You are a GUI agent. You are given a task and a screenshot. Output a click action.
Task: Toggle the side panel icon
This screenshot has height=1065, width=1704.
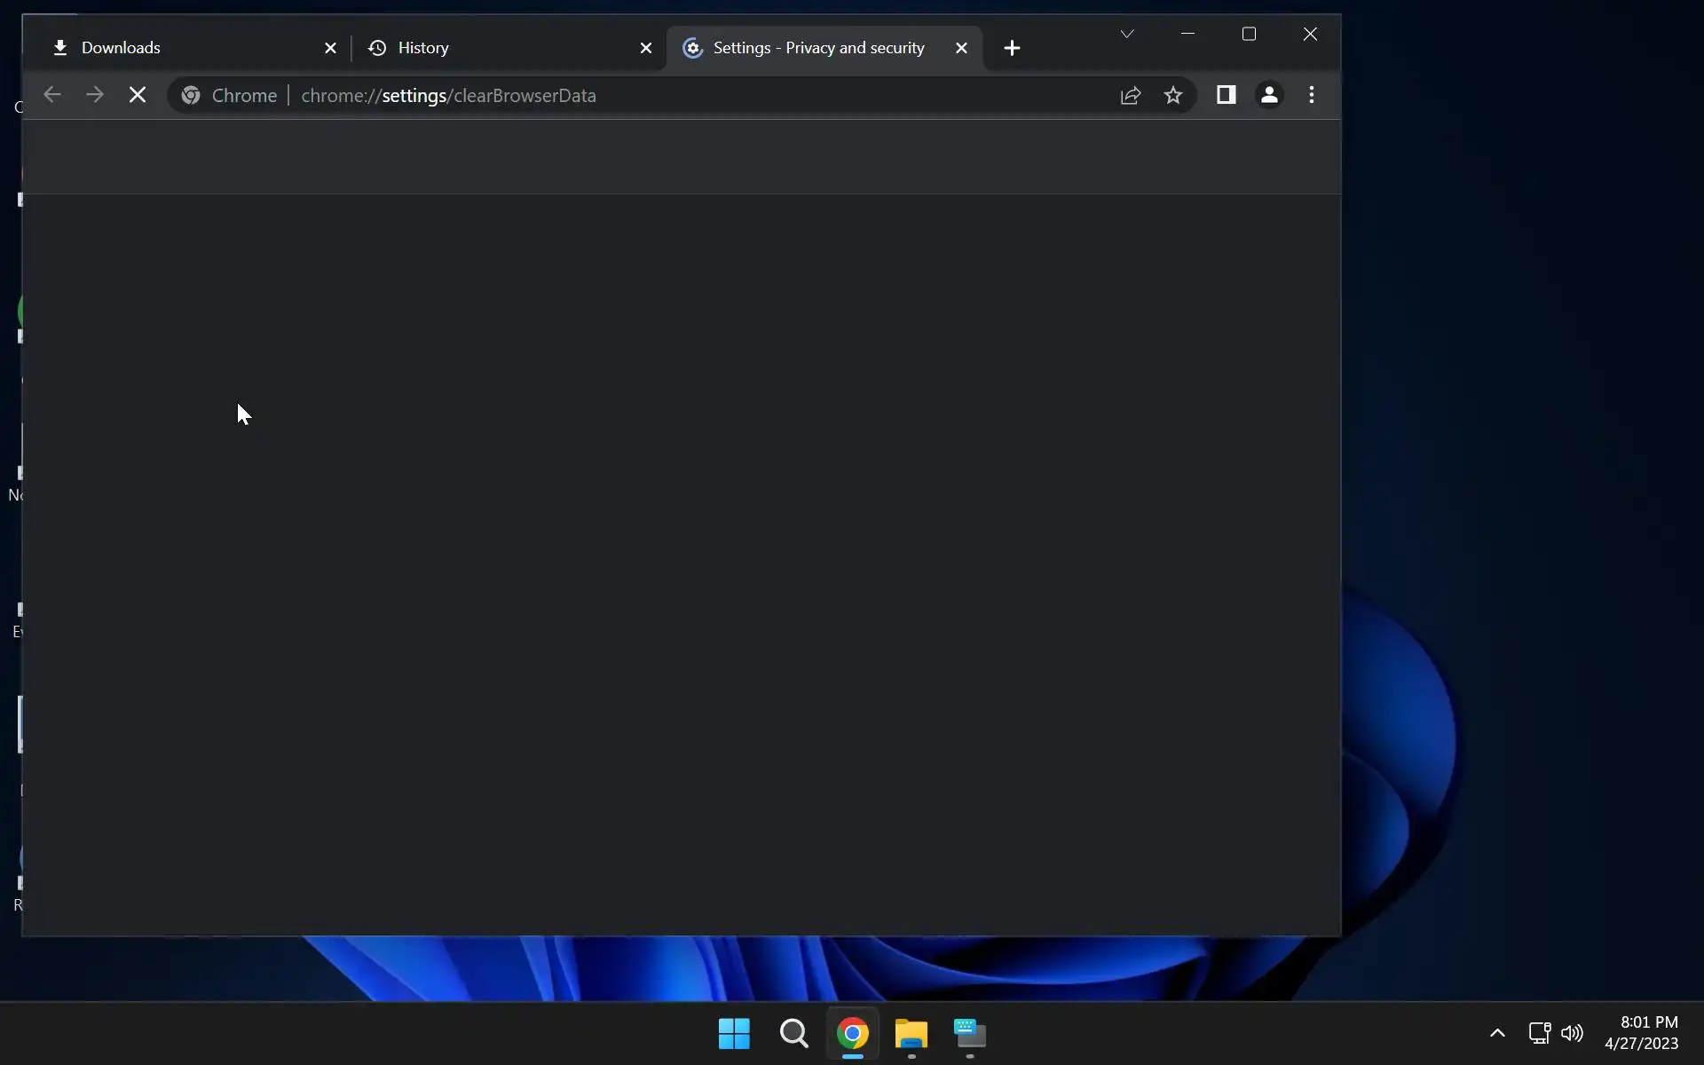tap(1226, 95)
